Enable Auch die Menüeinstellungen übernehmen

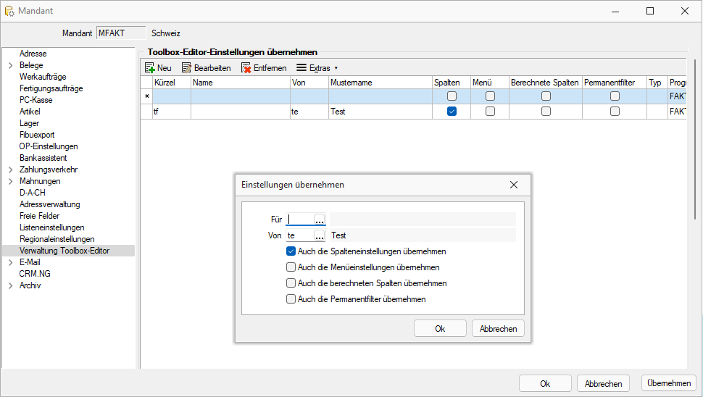[291, 267]
